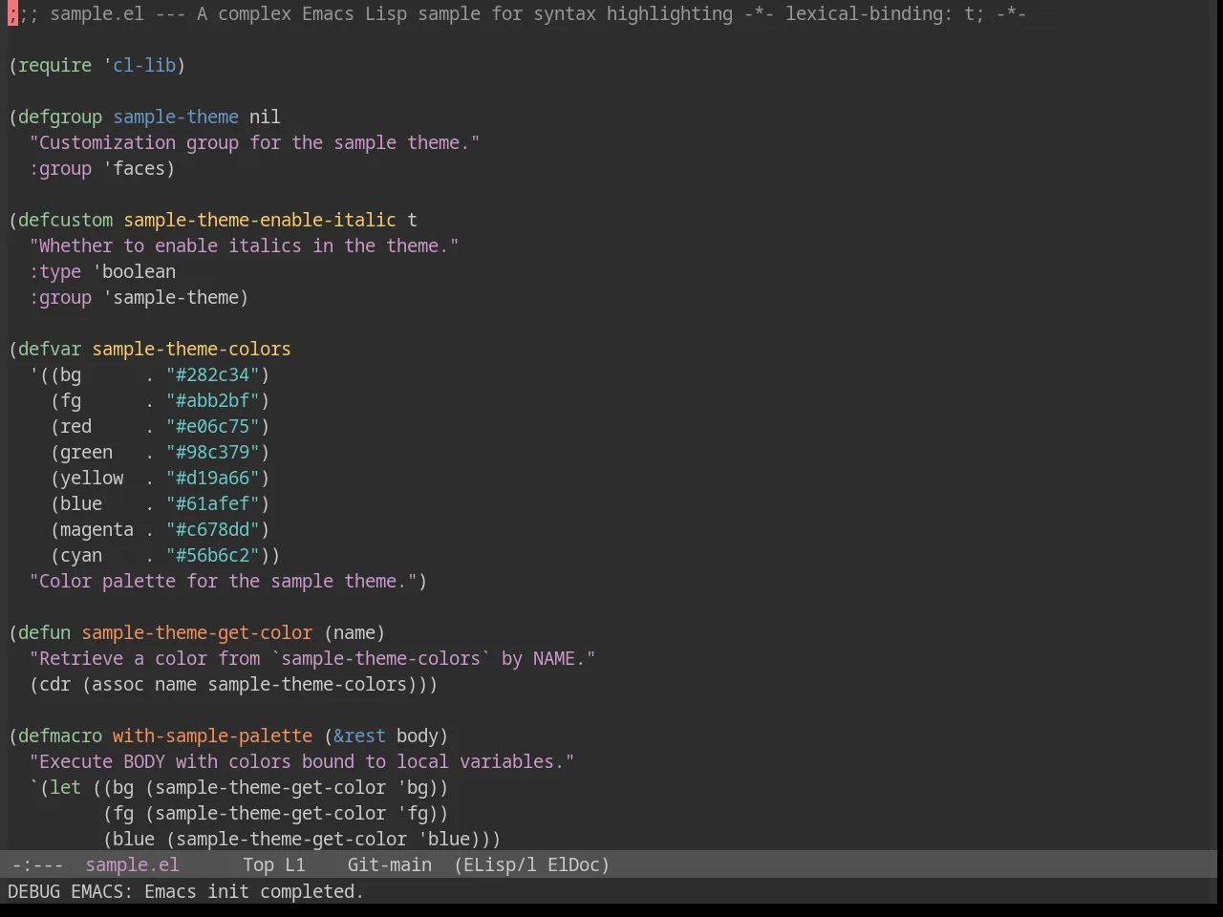Click the 'let' keyword in the macro body

pos(65,787)
